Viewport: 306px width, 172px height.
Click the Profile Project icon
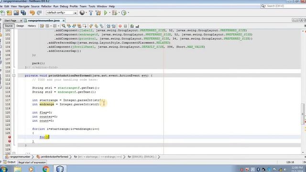[124, 13]
